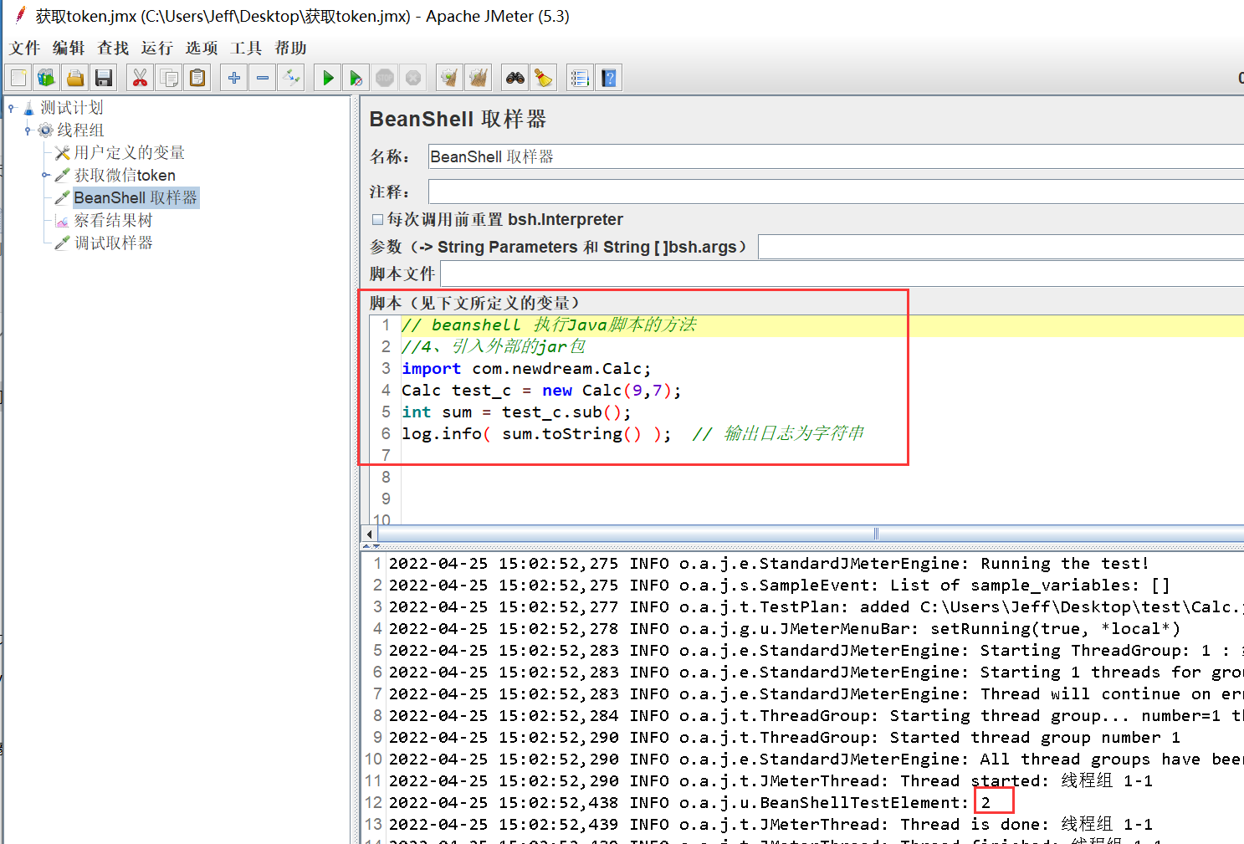This screenshot has width=1244, height=844.
Task: Select 用户定义的变量 in the tree
Action: pos(129,153)
